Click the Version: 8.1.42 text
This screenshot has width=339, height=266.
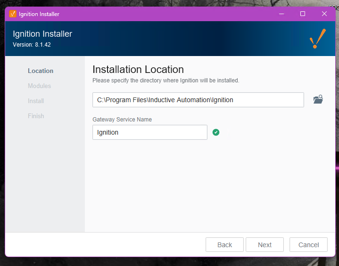[32, 45]
